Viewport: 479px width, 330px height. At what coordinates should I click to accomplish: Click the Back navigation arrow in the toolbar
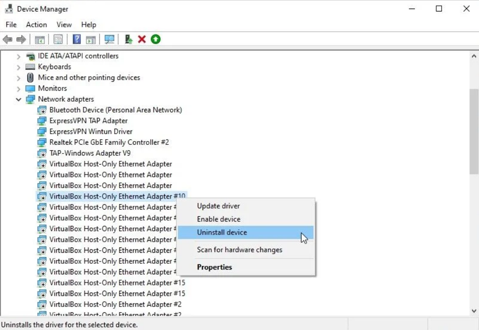click(7, 39)
